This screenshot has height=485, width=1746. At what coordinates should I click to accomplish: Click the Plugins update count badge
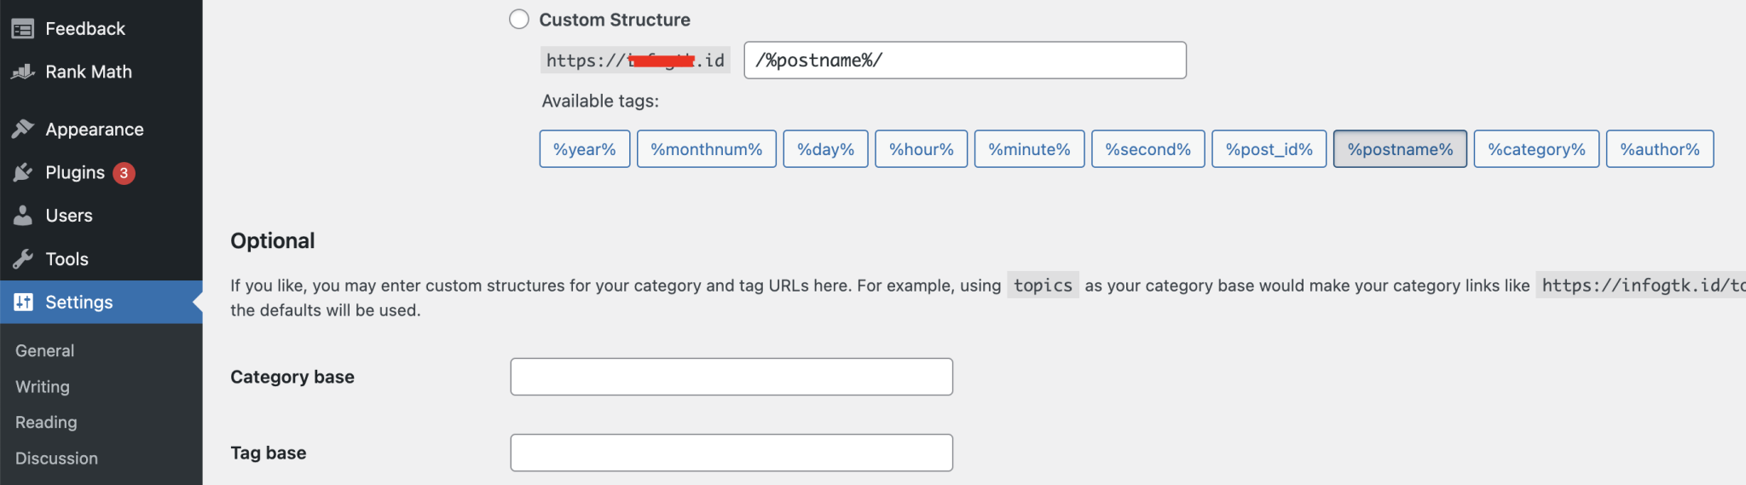click(124, 173)
